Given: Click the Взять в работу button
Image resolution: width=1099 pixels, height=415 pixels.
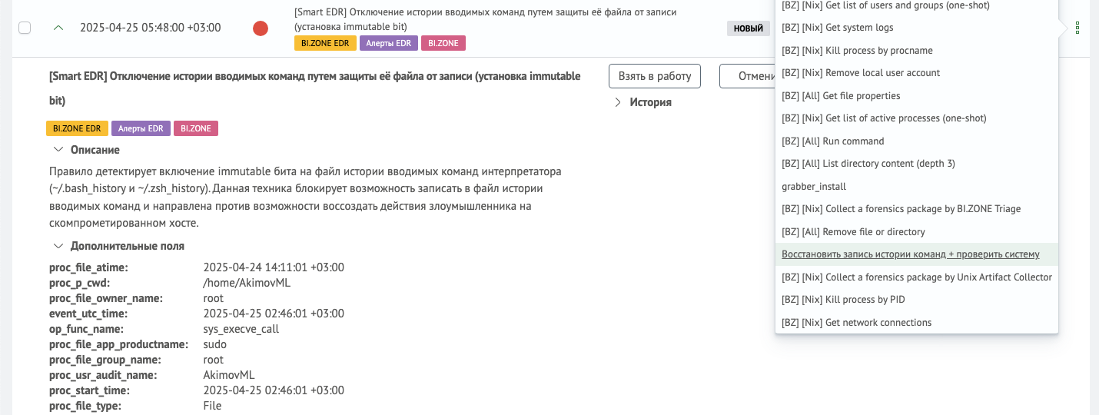Looking at the screenshot, I should [655, 76].
